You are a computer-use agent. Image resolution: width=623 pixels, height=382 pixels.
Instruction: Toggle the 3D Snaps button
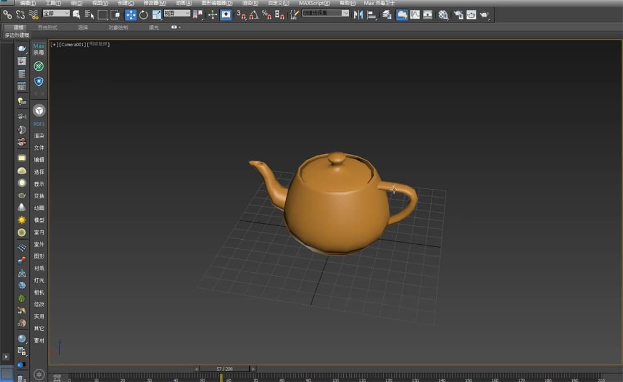click(x=241, y=15)
